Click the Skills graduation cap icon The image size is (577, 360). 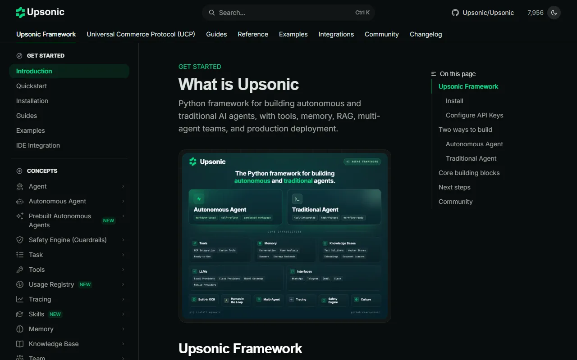pos(20,314)
